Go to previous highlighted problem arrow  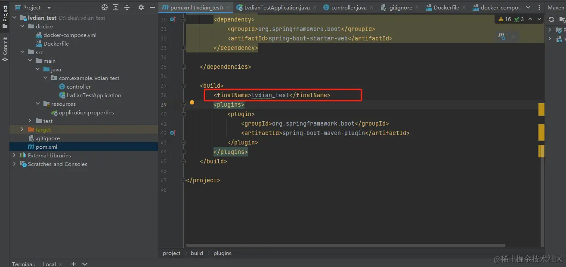530,19
